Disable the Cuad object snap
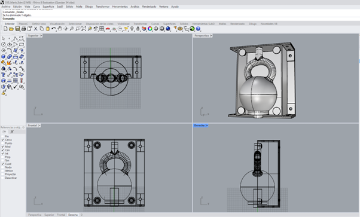 pos(3,164)
